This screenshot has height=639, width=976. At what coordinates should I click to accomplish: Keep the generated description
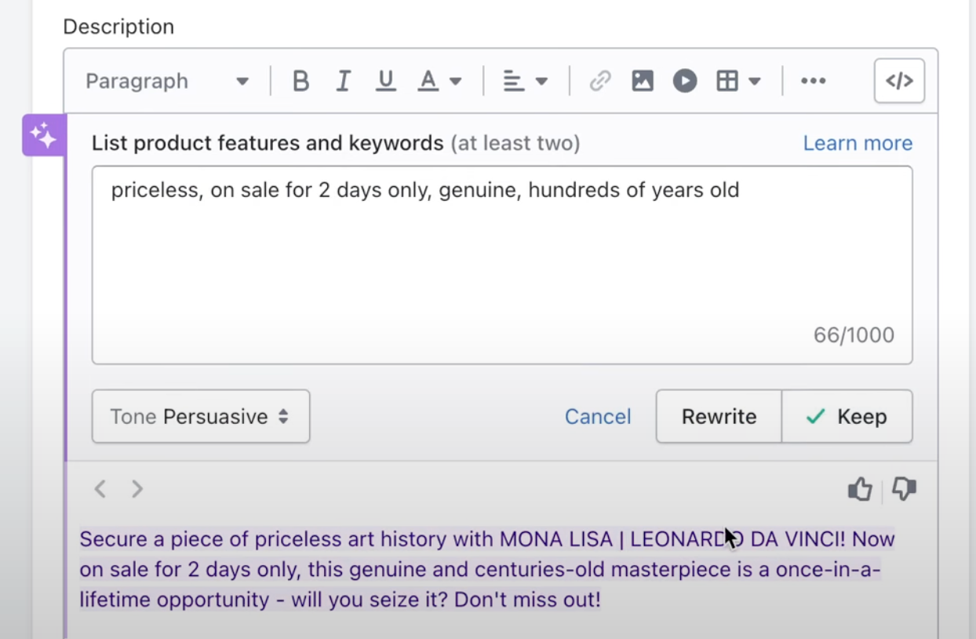point(847,417)
